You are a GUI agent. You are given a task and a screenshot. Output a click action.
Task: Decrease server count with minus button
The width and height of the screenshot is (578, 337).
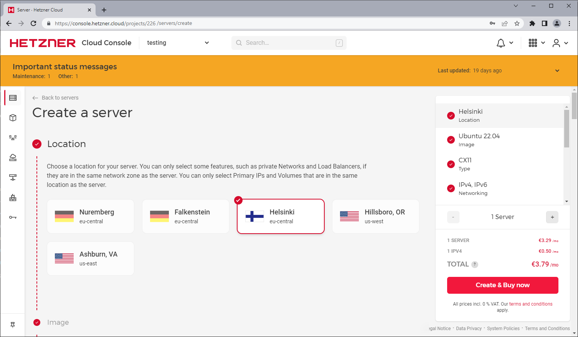(x=453, y=217)
